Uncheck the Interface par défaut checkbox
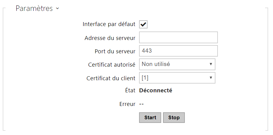 click(x=143, y=25)
